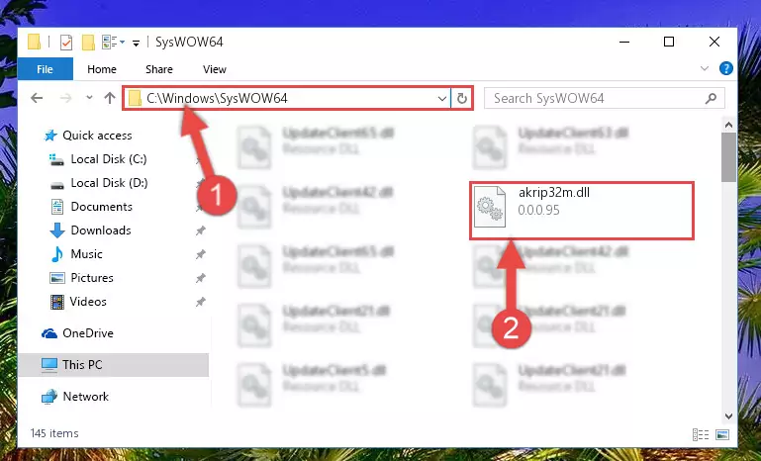761x461 pixels.
Task: Click the 0.0.0.95 version text
Action: 538,210
